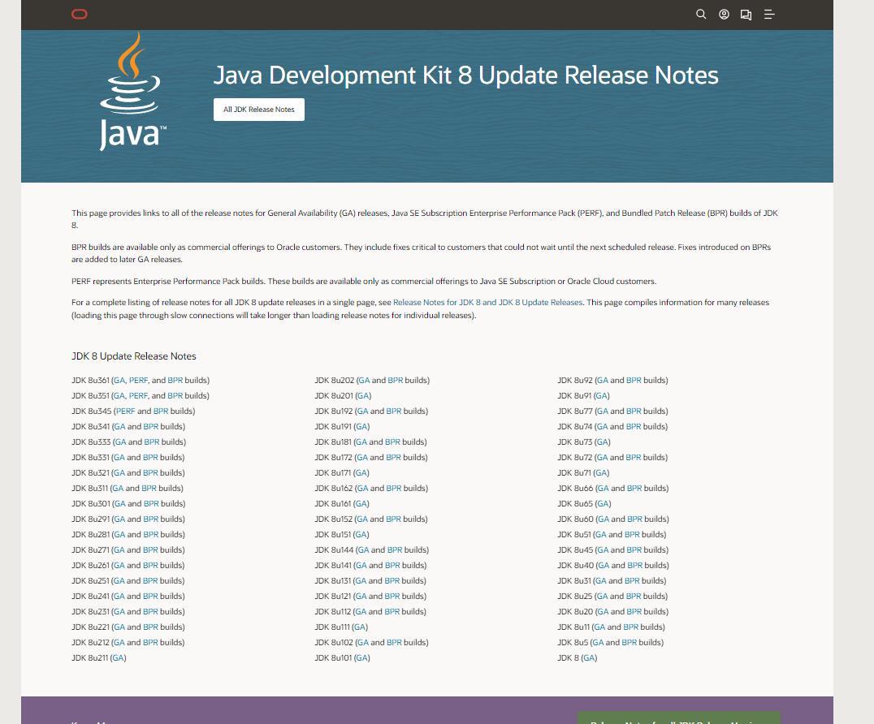Open PERF link for JDK 8u351
This screenshot has width=874, height=724.
click(x=138, y=396)
